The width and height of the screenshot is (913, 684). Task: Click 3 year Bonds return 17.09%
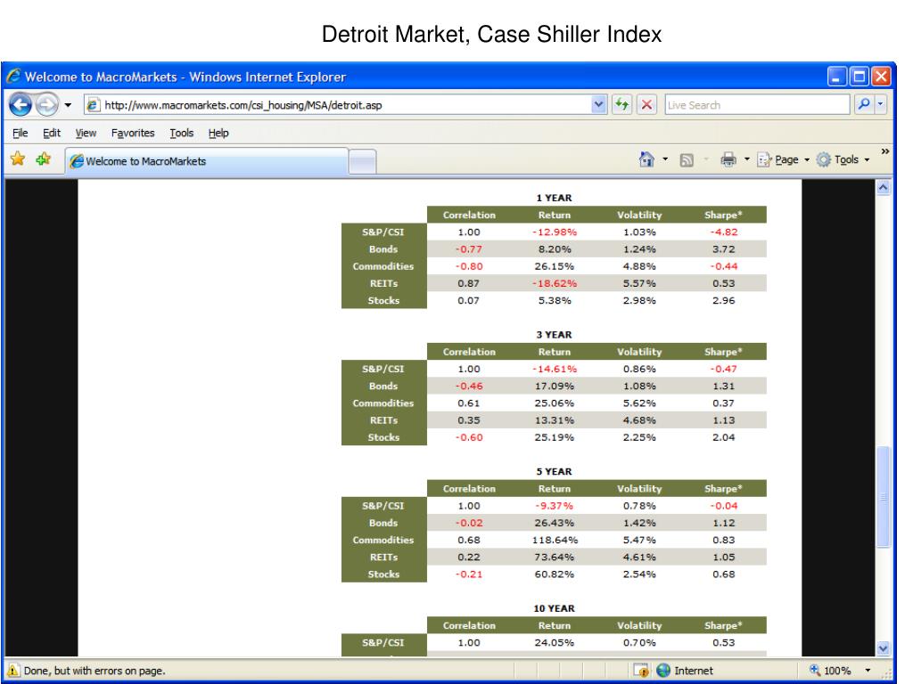click(555, 387)
